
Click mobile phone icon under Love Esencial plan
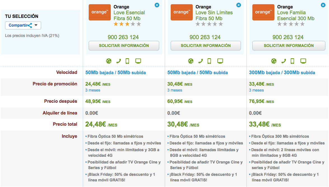[127, 61]
